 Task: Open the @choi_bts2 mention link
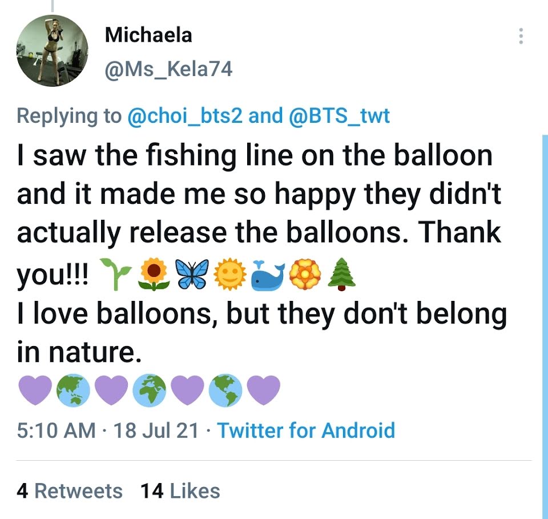click(x=185, y=116)
